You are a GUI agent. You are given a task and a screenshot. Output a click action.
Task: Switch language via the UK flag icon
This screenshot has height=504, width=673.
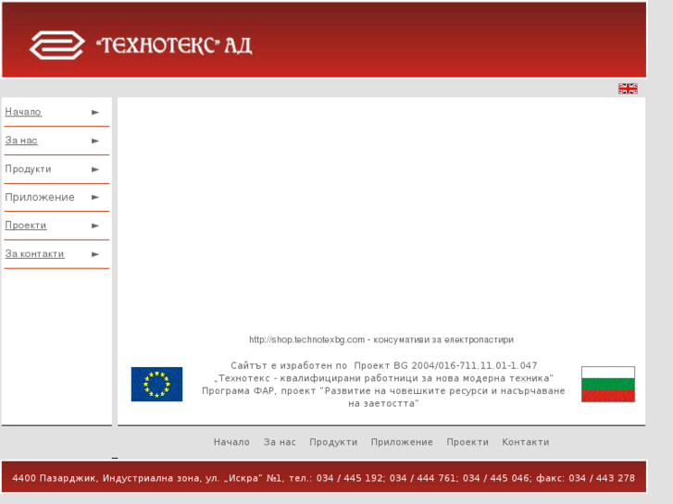point(628,89)
